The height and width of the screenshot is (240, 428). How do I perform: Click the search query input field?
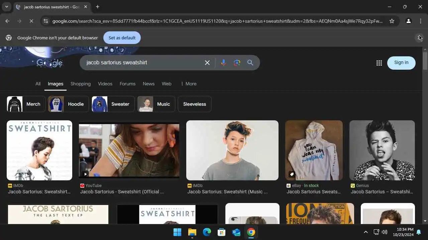point(144,63)
